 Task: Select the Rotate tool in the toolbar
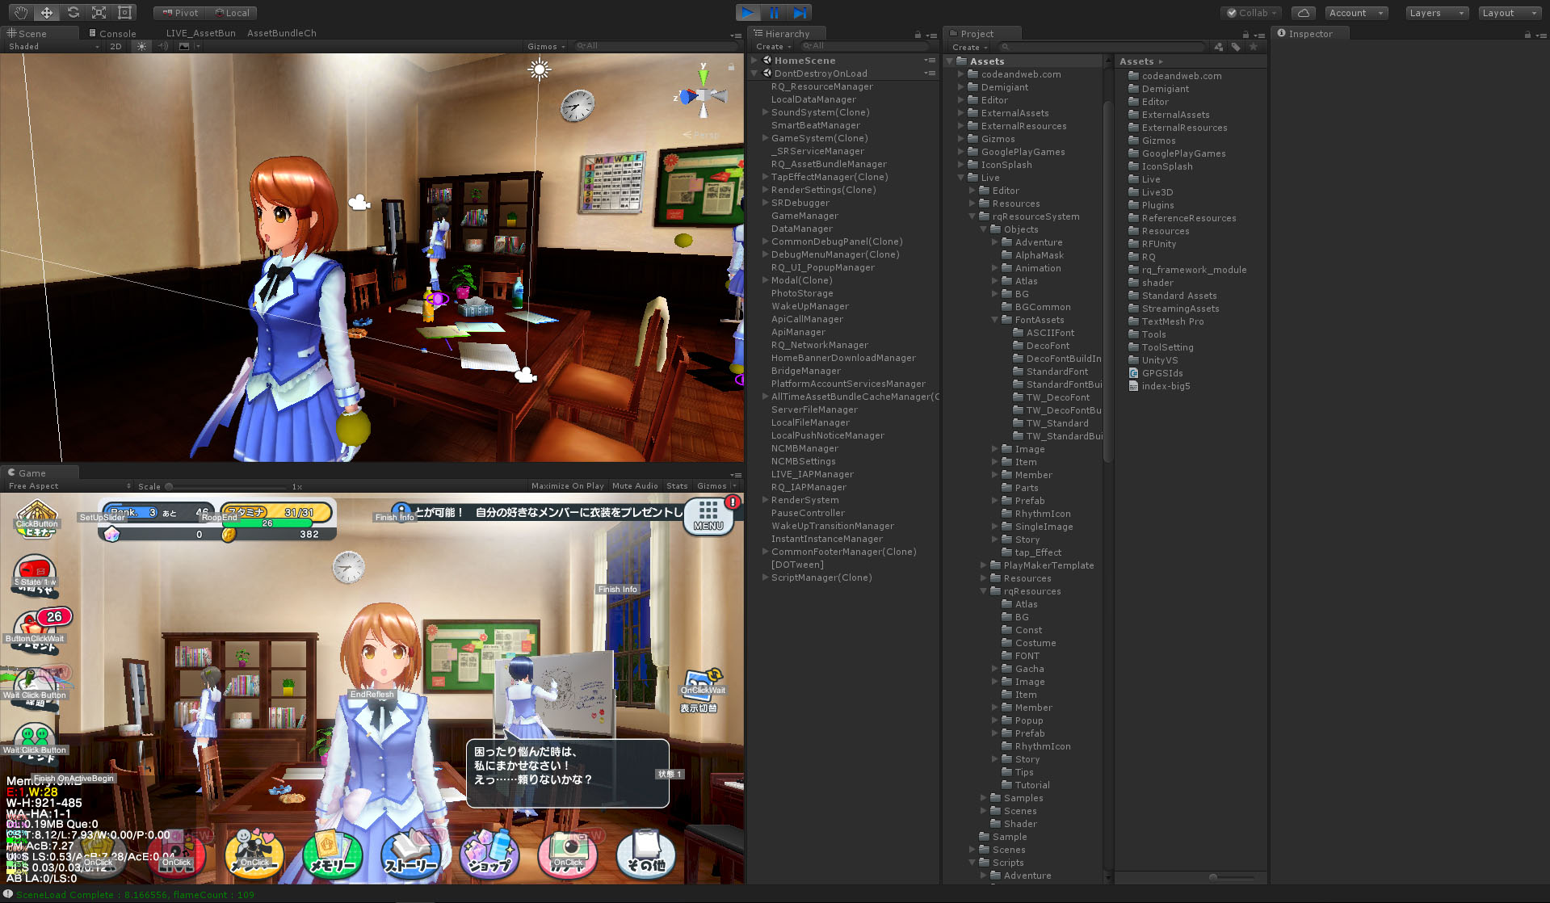point(73,12)
